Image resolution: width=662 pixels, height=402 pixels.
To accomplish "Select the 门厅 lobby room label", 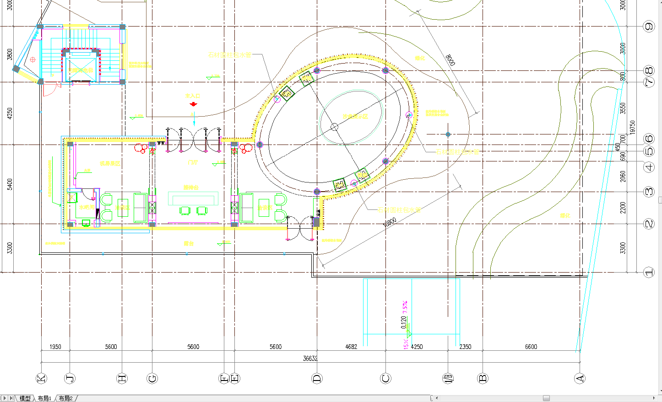I will (192, 162).
